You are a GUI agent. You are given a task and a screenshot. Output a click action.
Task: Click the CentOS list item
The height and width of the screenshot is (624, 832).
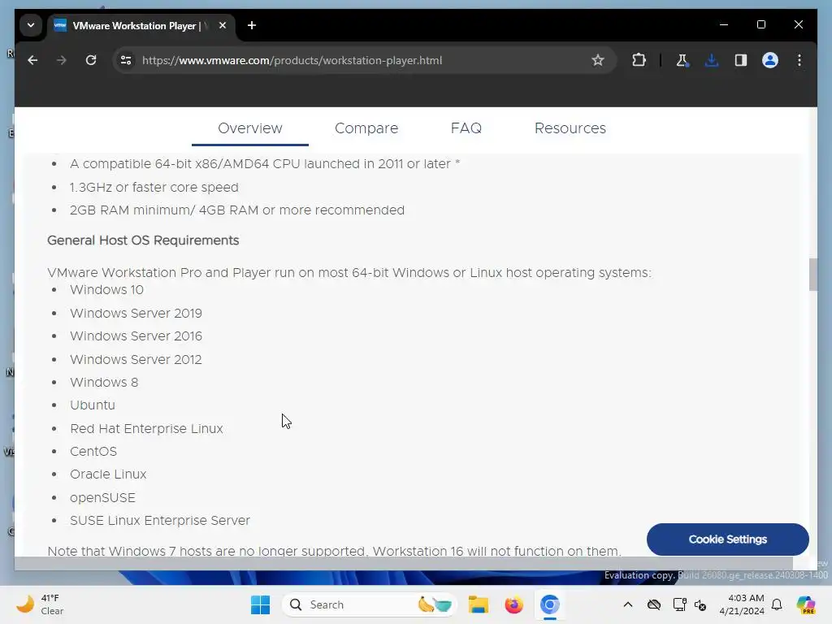tap(93, 451)
